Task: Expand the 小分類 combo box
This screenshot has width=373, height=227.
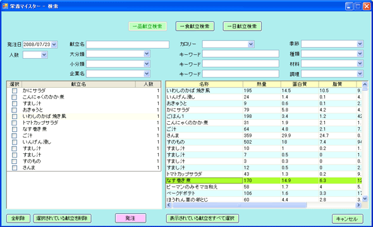Action: click(x=147, y=64)
